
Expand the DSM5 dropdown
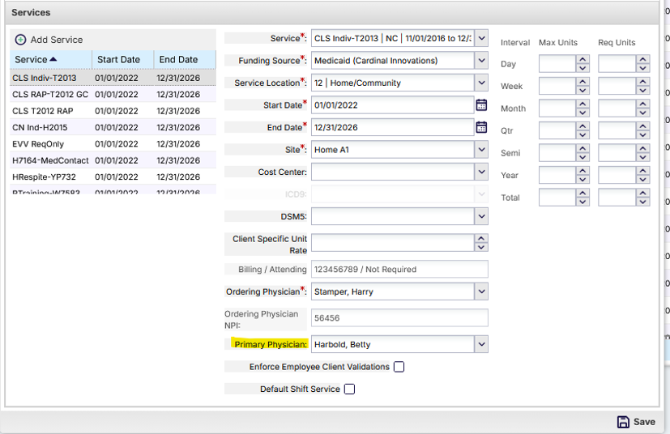click(481, 216)
